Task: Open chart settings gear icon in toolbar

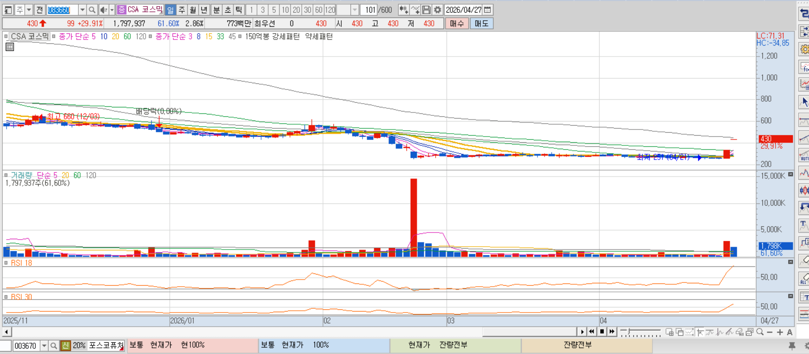Action: pos(438,9)
